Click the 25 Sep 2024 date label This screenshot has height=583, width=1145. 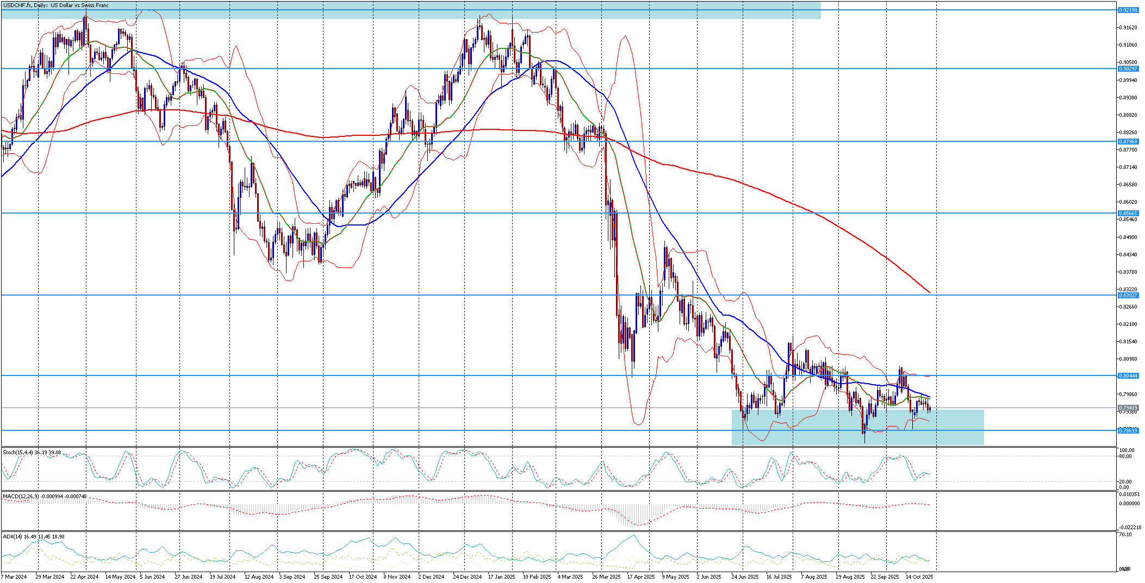tap(328, 577)
